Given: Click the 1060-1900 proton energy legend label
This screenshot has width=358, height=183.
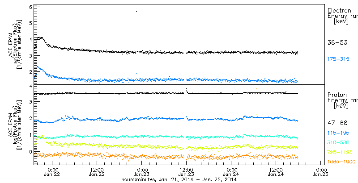Looking at the screenshot, I should 341,162.
